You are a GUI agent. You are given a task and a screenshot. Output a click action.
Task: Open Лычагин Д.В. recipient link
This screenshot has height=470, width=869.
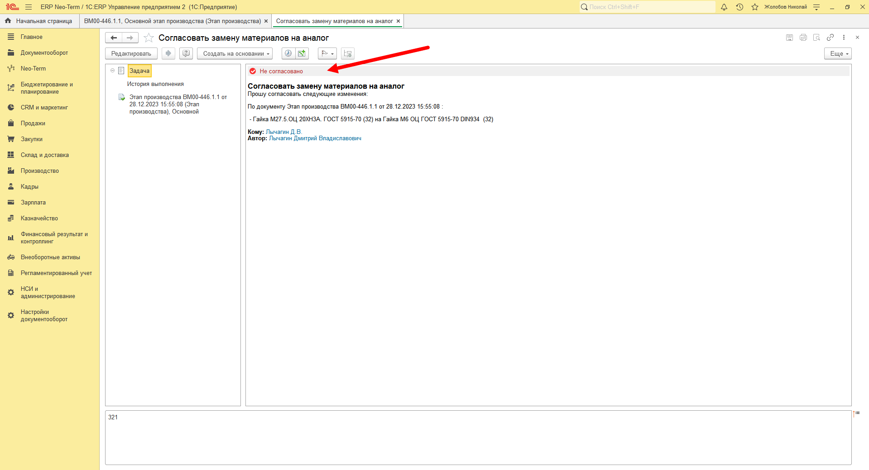point(283,132)
